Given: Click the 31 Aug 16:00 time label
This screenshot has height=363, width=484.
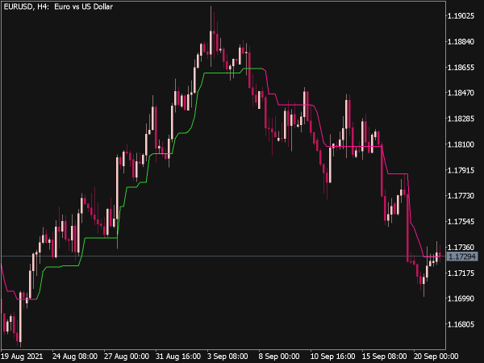Looking at the screenshot, I should pos(178,357).
